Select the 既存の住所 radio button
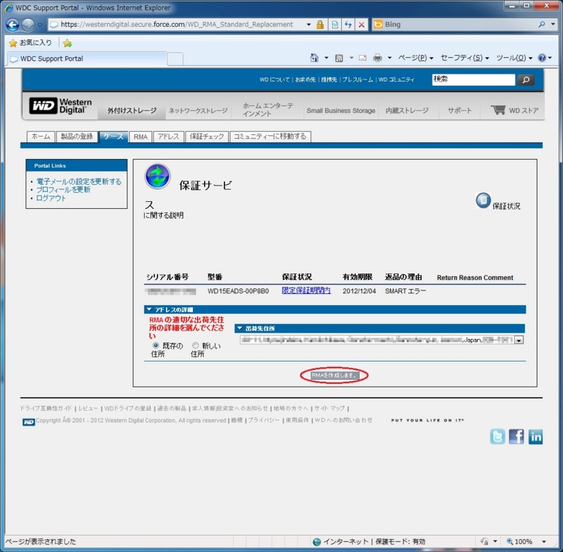The height and width of the screenshot is (552, 563). pyautogui.click(x=156, y=345)
